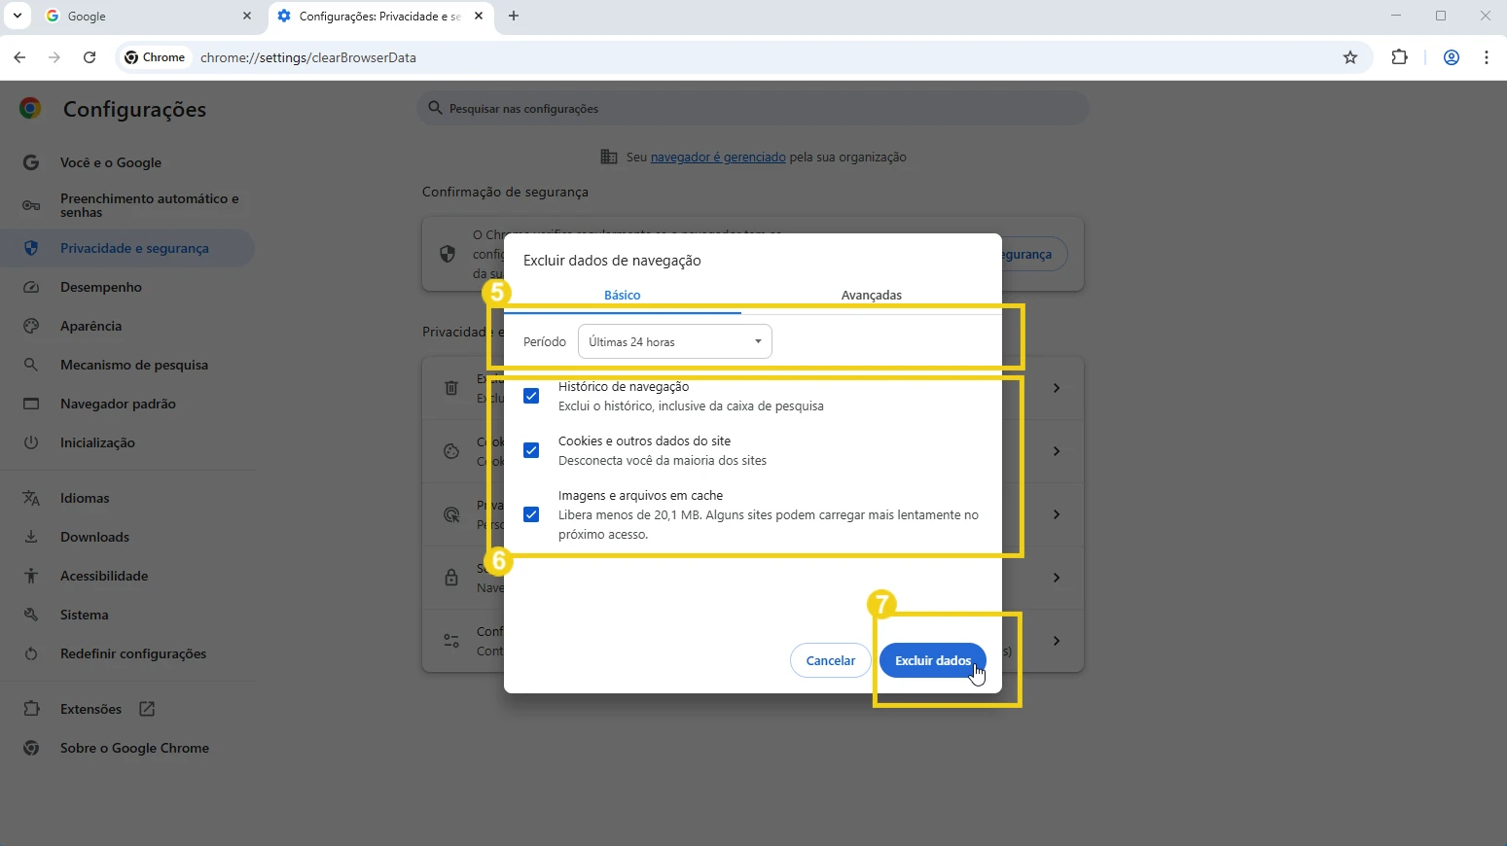Click the reset icon for Redefinir configurações
The width and height of the screenshot is (1507, 846).
click(31, 653)
